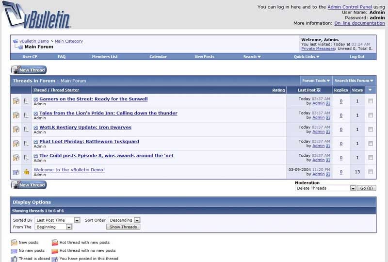This screenshot has width=388, height=262.
Task: Open Calendar in the navbar
Action: pyautogui.click(x=158, y=57)
